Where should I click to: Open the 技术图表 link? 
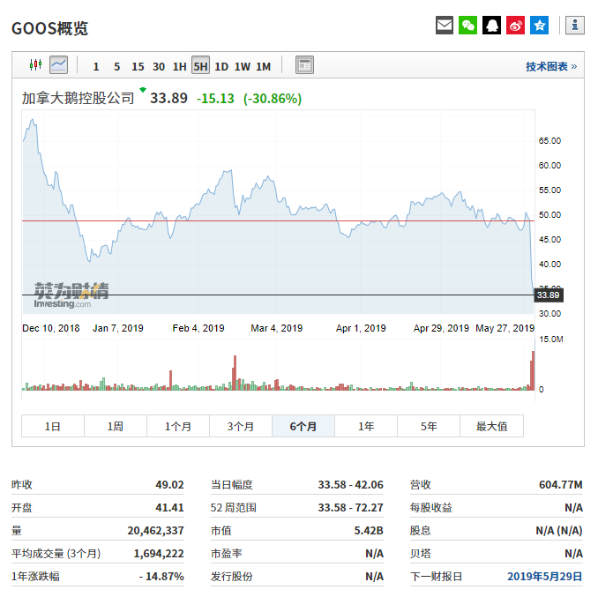point(551,67)
